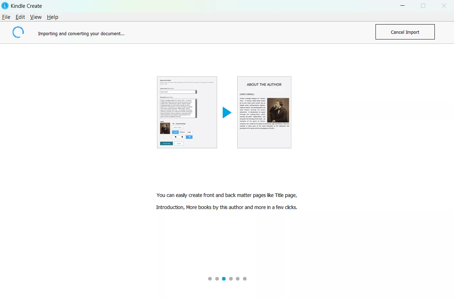The image size is (454, 299).
Task: Select the center image alignment icon in the preview form
Action: tap(182, 137)
